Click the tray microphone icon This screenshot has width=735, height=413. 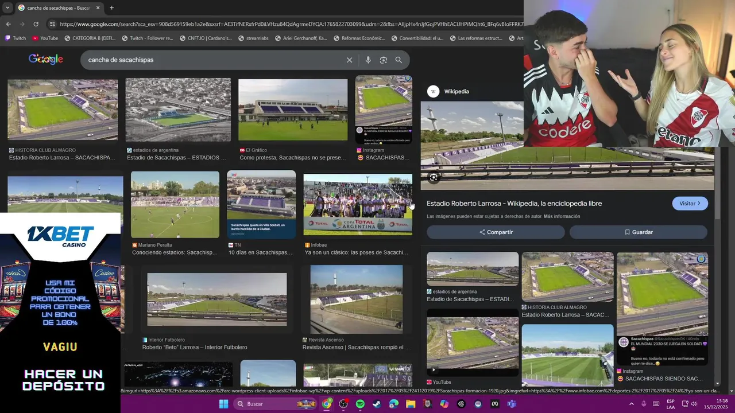pos(644,404)
